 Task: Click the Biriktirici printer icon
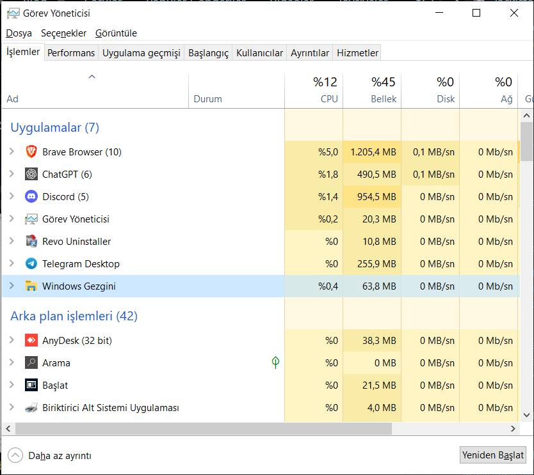31,407
